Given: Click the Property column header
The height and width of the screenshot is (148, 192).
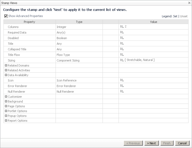Looking at the screenshot, I should click(29, 22).
